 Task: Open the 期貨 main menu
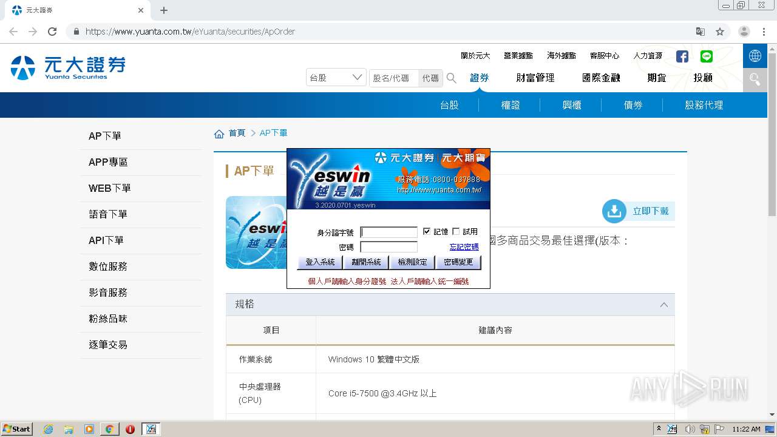[657, 78]
